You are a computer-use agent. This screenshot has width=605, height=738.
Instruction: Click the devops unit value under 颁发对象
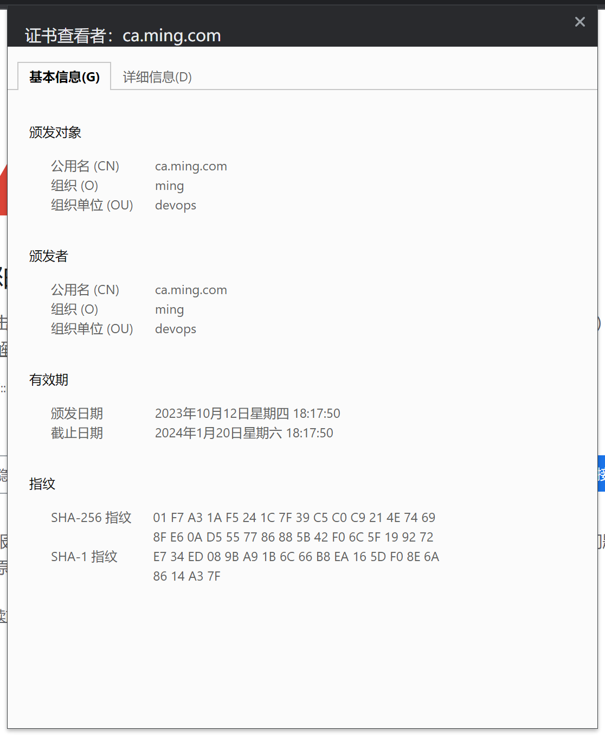pos(176,205)
